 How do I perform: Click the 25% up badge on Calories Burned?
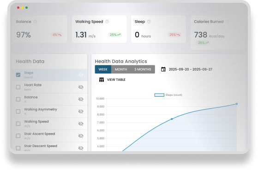coord(203,43)
